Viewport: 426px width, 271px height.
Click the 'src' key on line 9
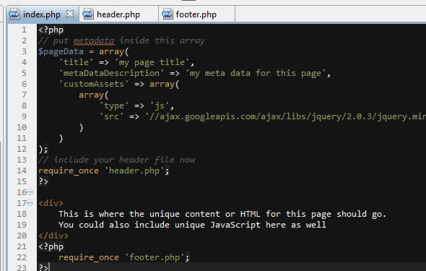click(x=111, y=116)
